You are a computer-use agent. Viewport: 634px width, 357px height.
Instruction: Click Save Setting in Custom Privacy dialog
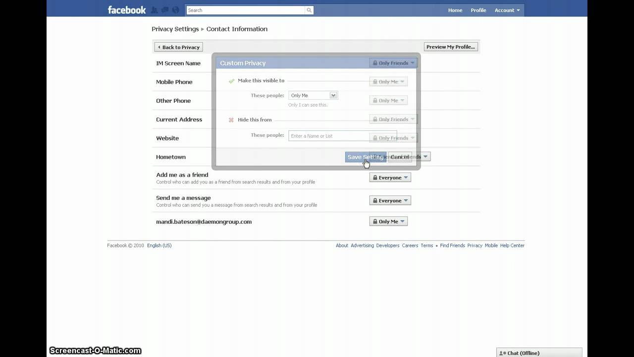point(366,157)
